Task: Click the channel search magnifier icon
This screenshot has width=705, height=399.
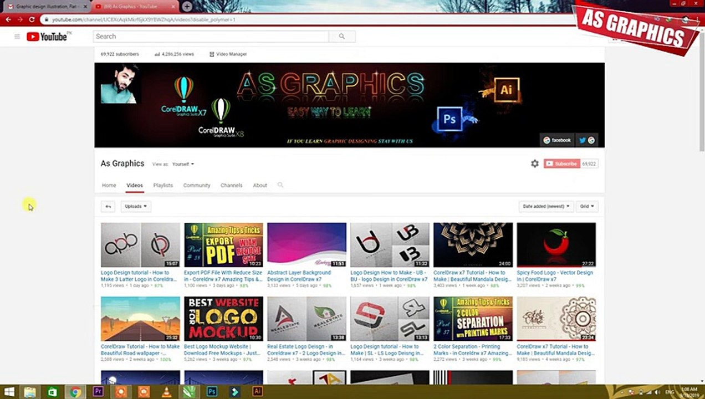Action: tap(280, 185)
